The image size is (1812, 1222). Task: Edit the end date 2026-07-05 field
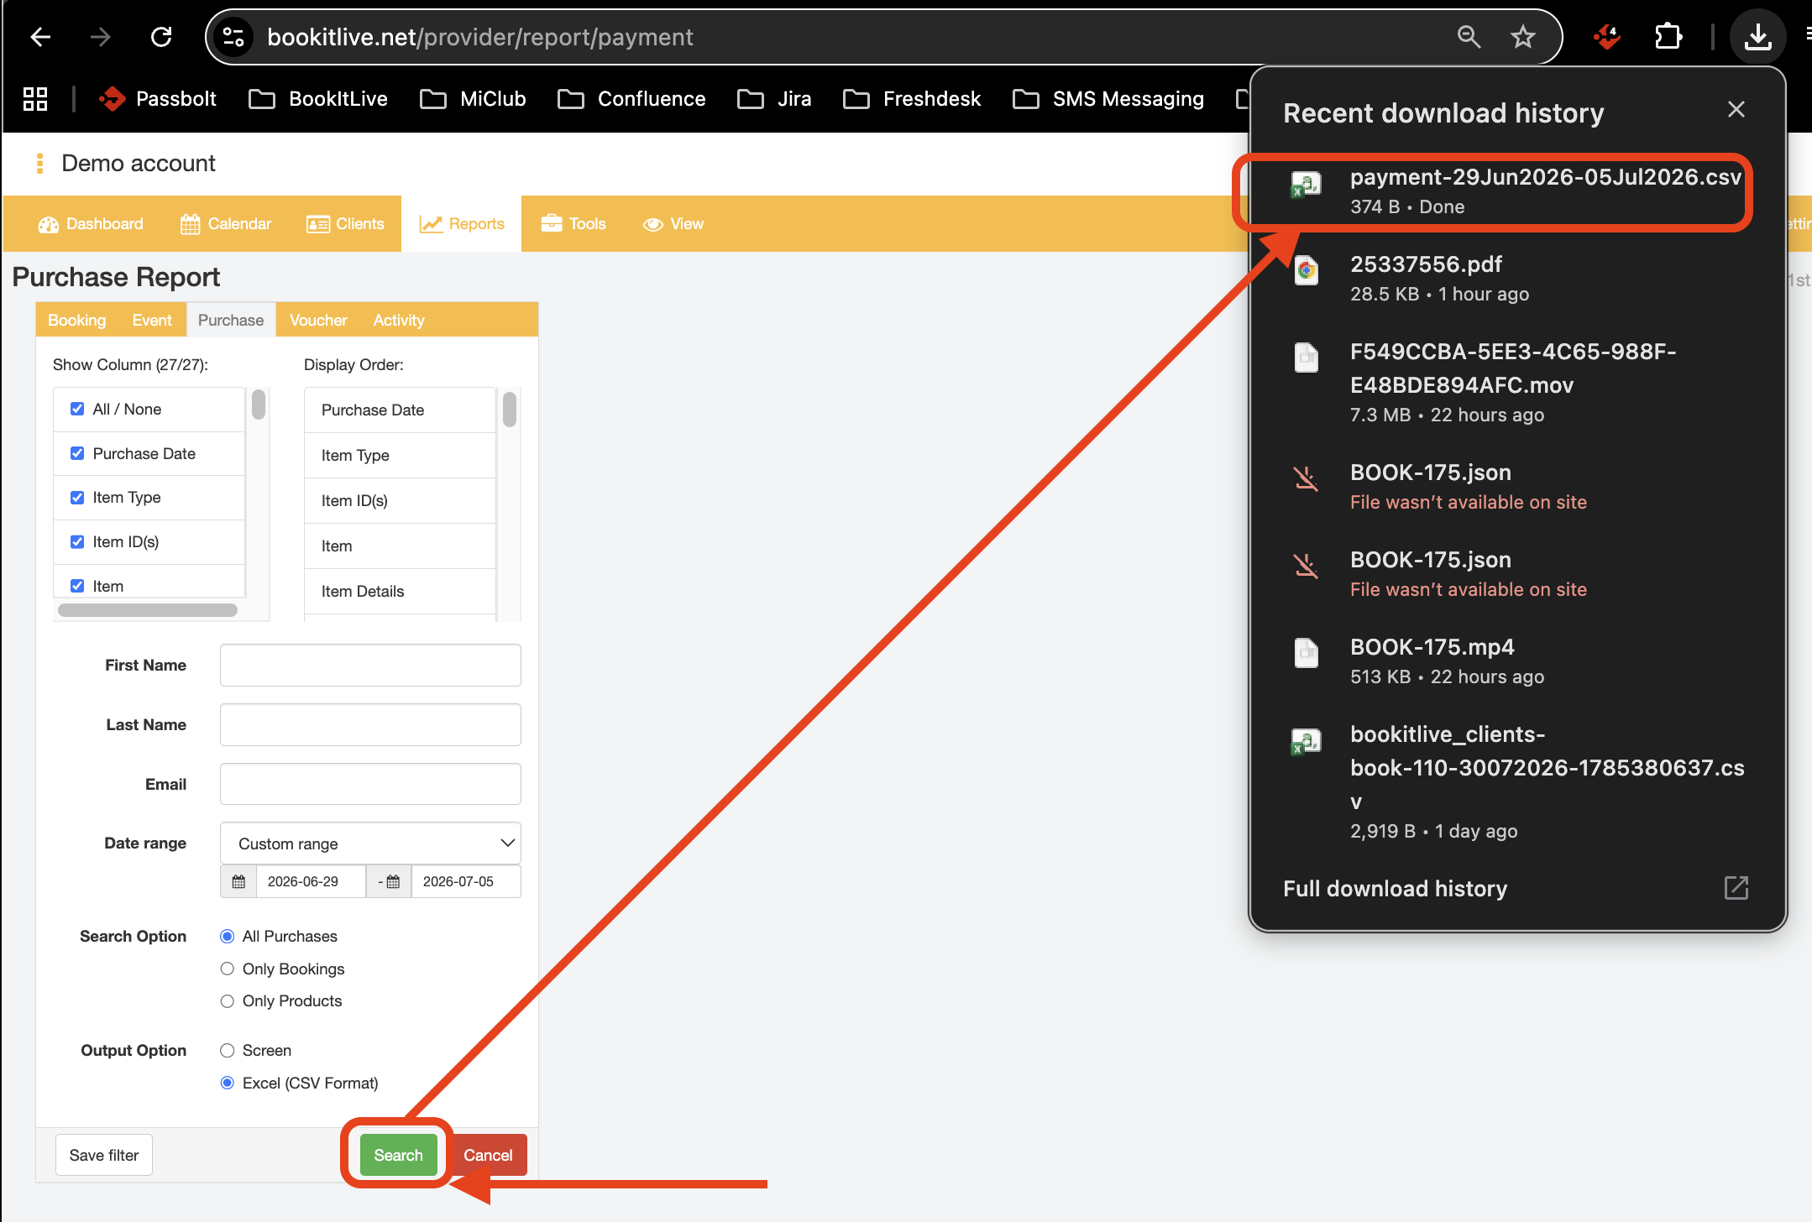[x=466, y=881]
